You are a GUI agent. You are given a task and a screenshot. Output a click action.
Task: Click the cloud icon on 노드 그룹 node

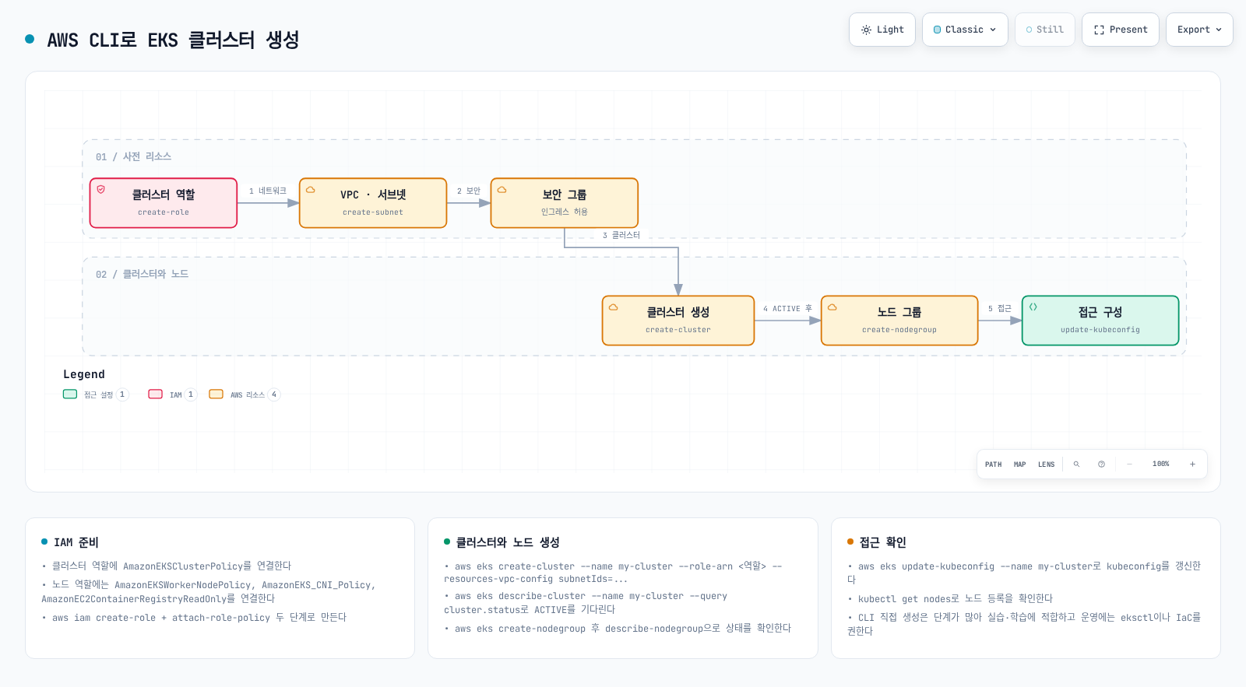pos(832,307)
